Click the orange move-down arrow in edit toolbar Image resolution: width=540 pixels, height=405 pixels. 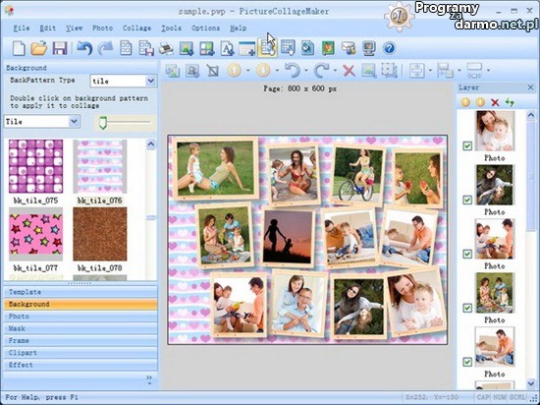pos(263,71)
